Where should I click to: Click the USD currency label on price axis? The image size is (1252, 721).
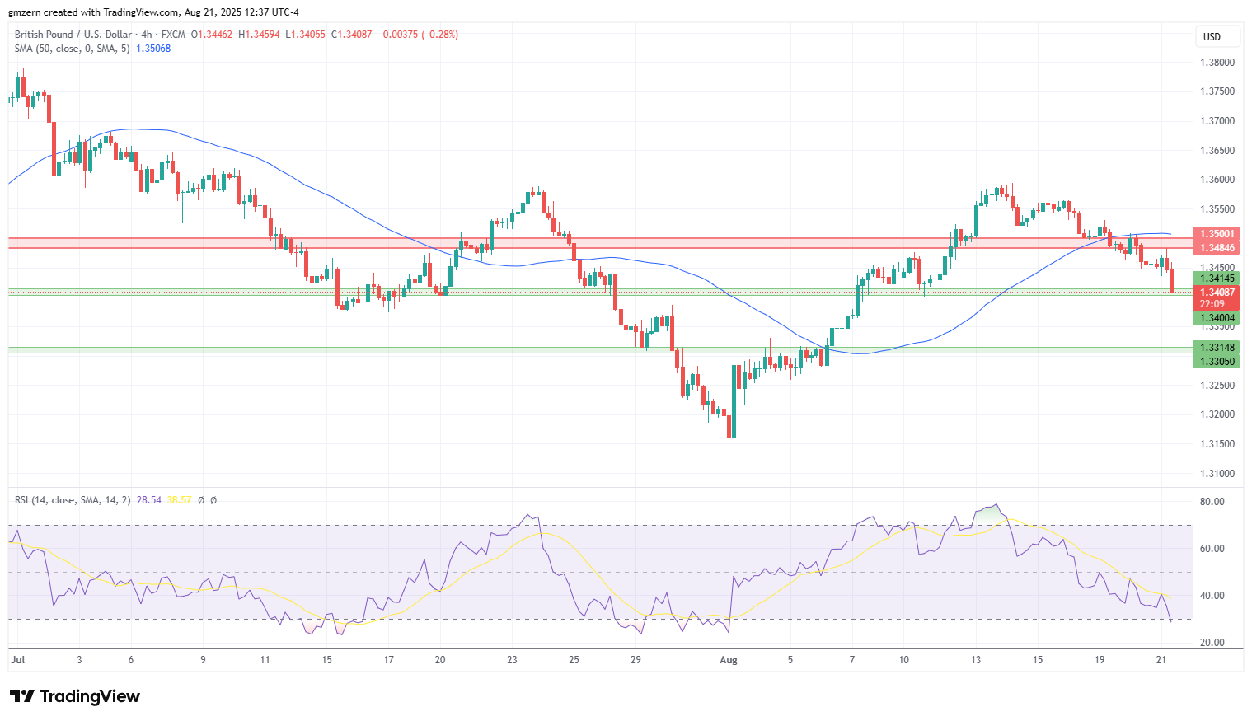[x=1212, y=37]
